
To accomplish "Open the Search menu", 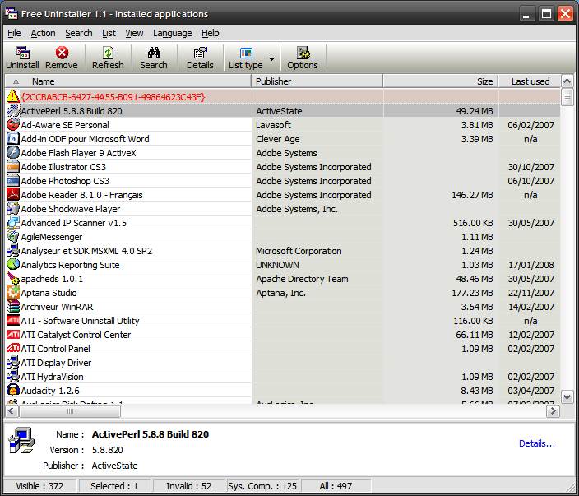I will [79, 33].
